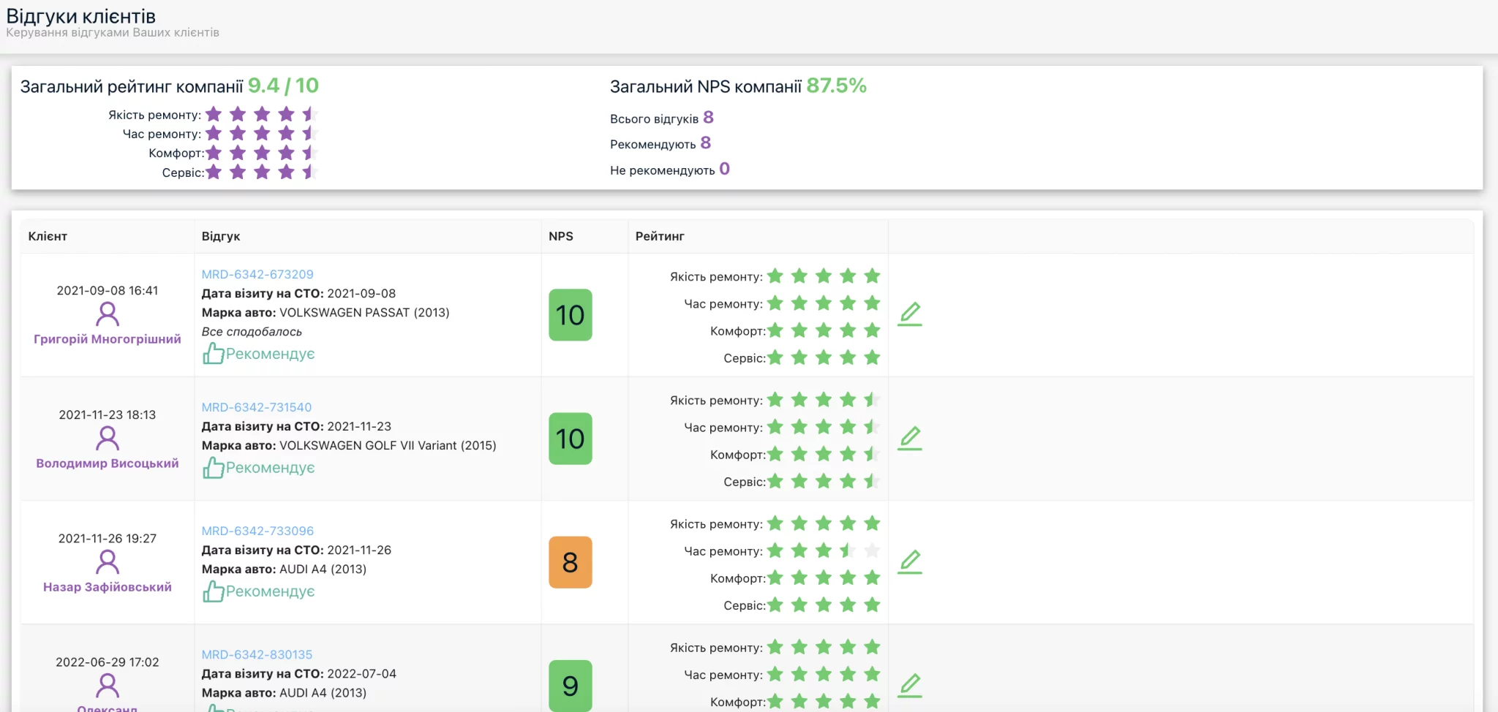Click half star in Час ремонту for Назар
The width and height of the screenshot is (1498, 712).
848,550
